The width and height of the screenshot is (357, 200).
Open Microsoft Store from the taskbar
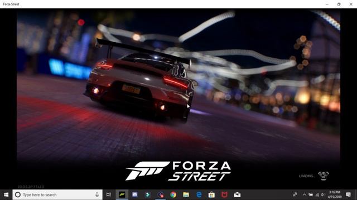pos(211,194)
